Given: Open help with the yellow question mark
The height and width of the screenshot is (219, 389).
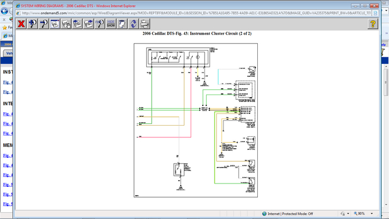Looking at the screenshot, I should 373,24.
